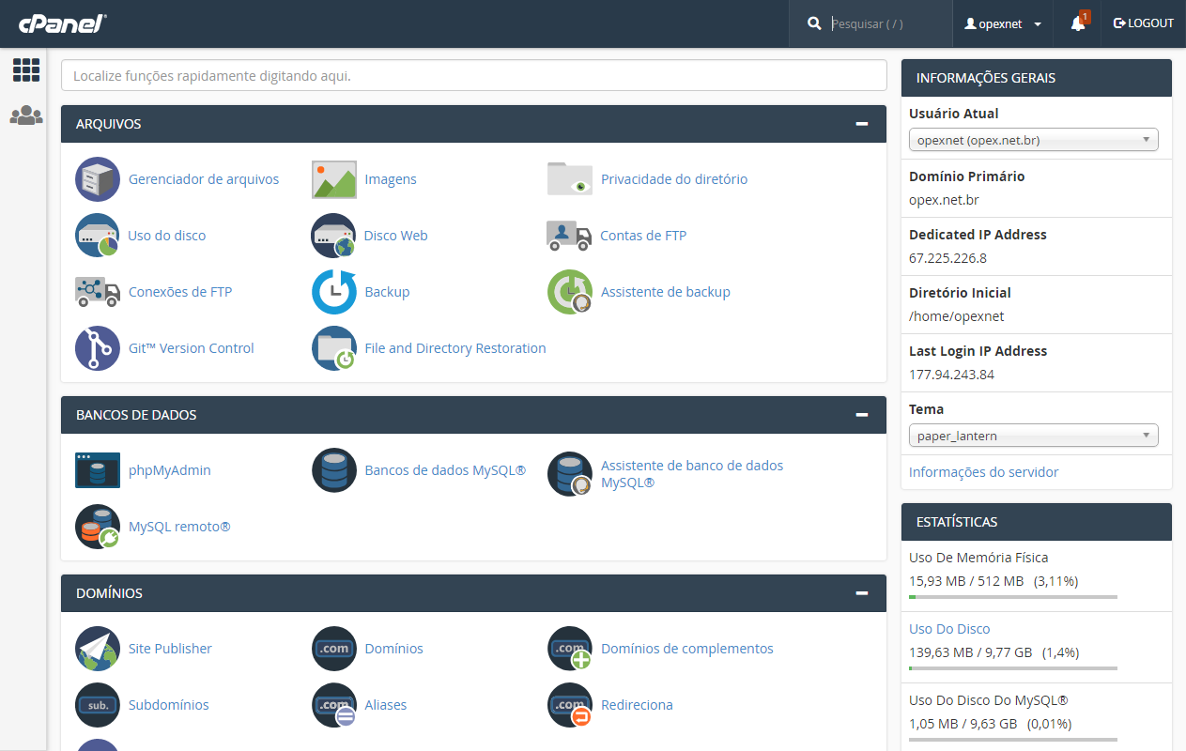1186x751 pixels.
Task: Collapse the Arquivos section
Action: [861, 124]
